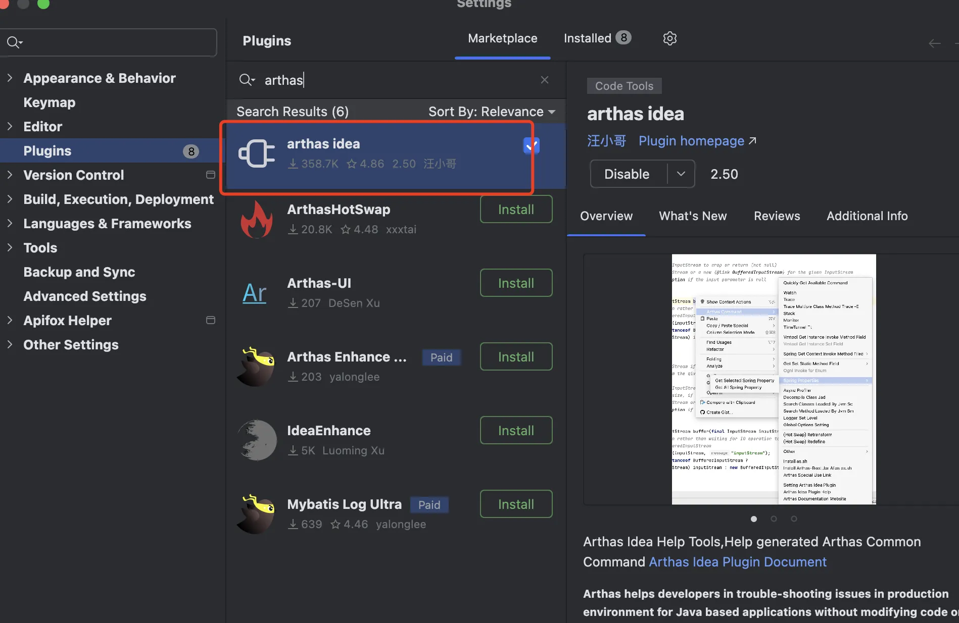Click the arthas idea download count 358.7K
The width and height of the screenshot is (959, 623).
(x=313, y=164)
